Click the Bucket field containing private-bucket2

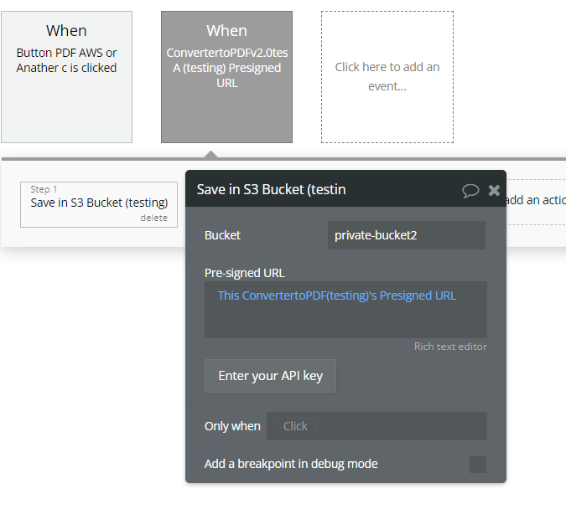(x=406, y=235)
